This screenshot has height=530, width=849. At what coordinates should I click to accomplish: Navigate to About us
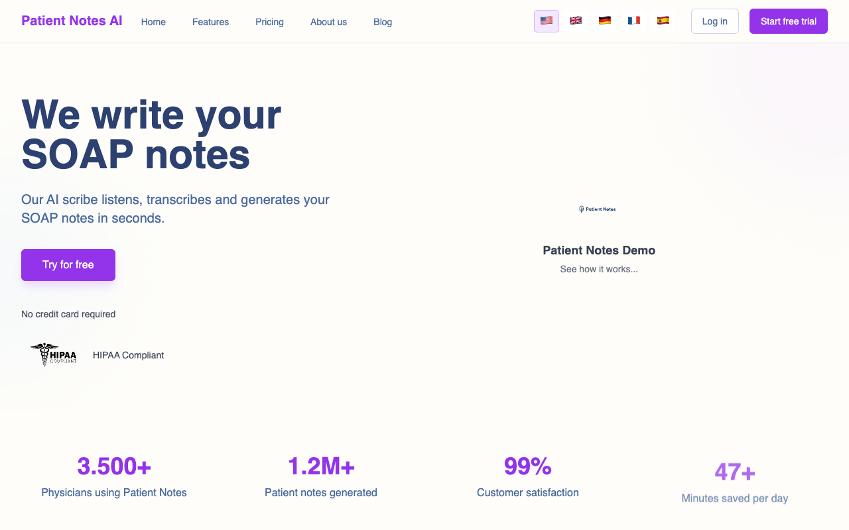point(328,22)
